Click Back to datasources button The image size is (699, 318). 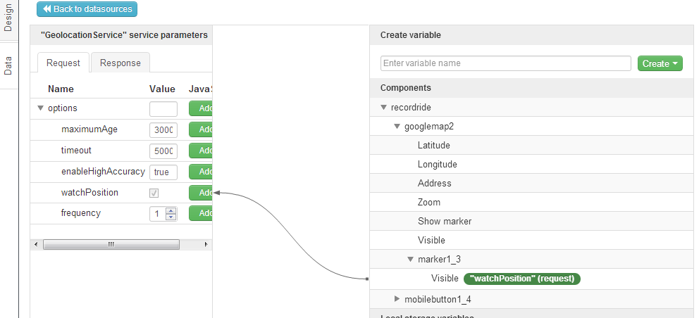(87, 9)
